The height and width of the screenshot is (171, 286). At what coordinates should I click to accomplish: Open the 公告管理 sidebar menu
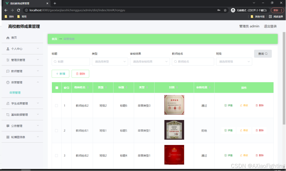22,126
